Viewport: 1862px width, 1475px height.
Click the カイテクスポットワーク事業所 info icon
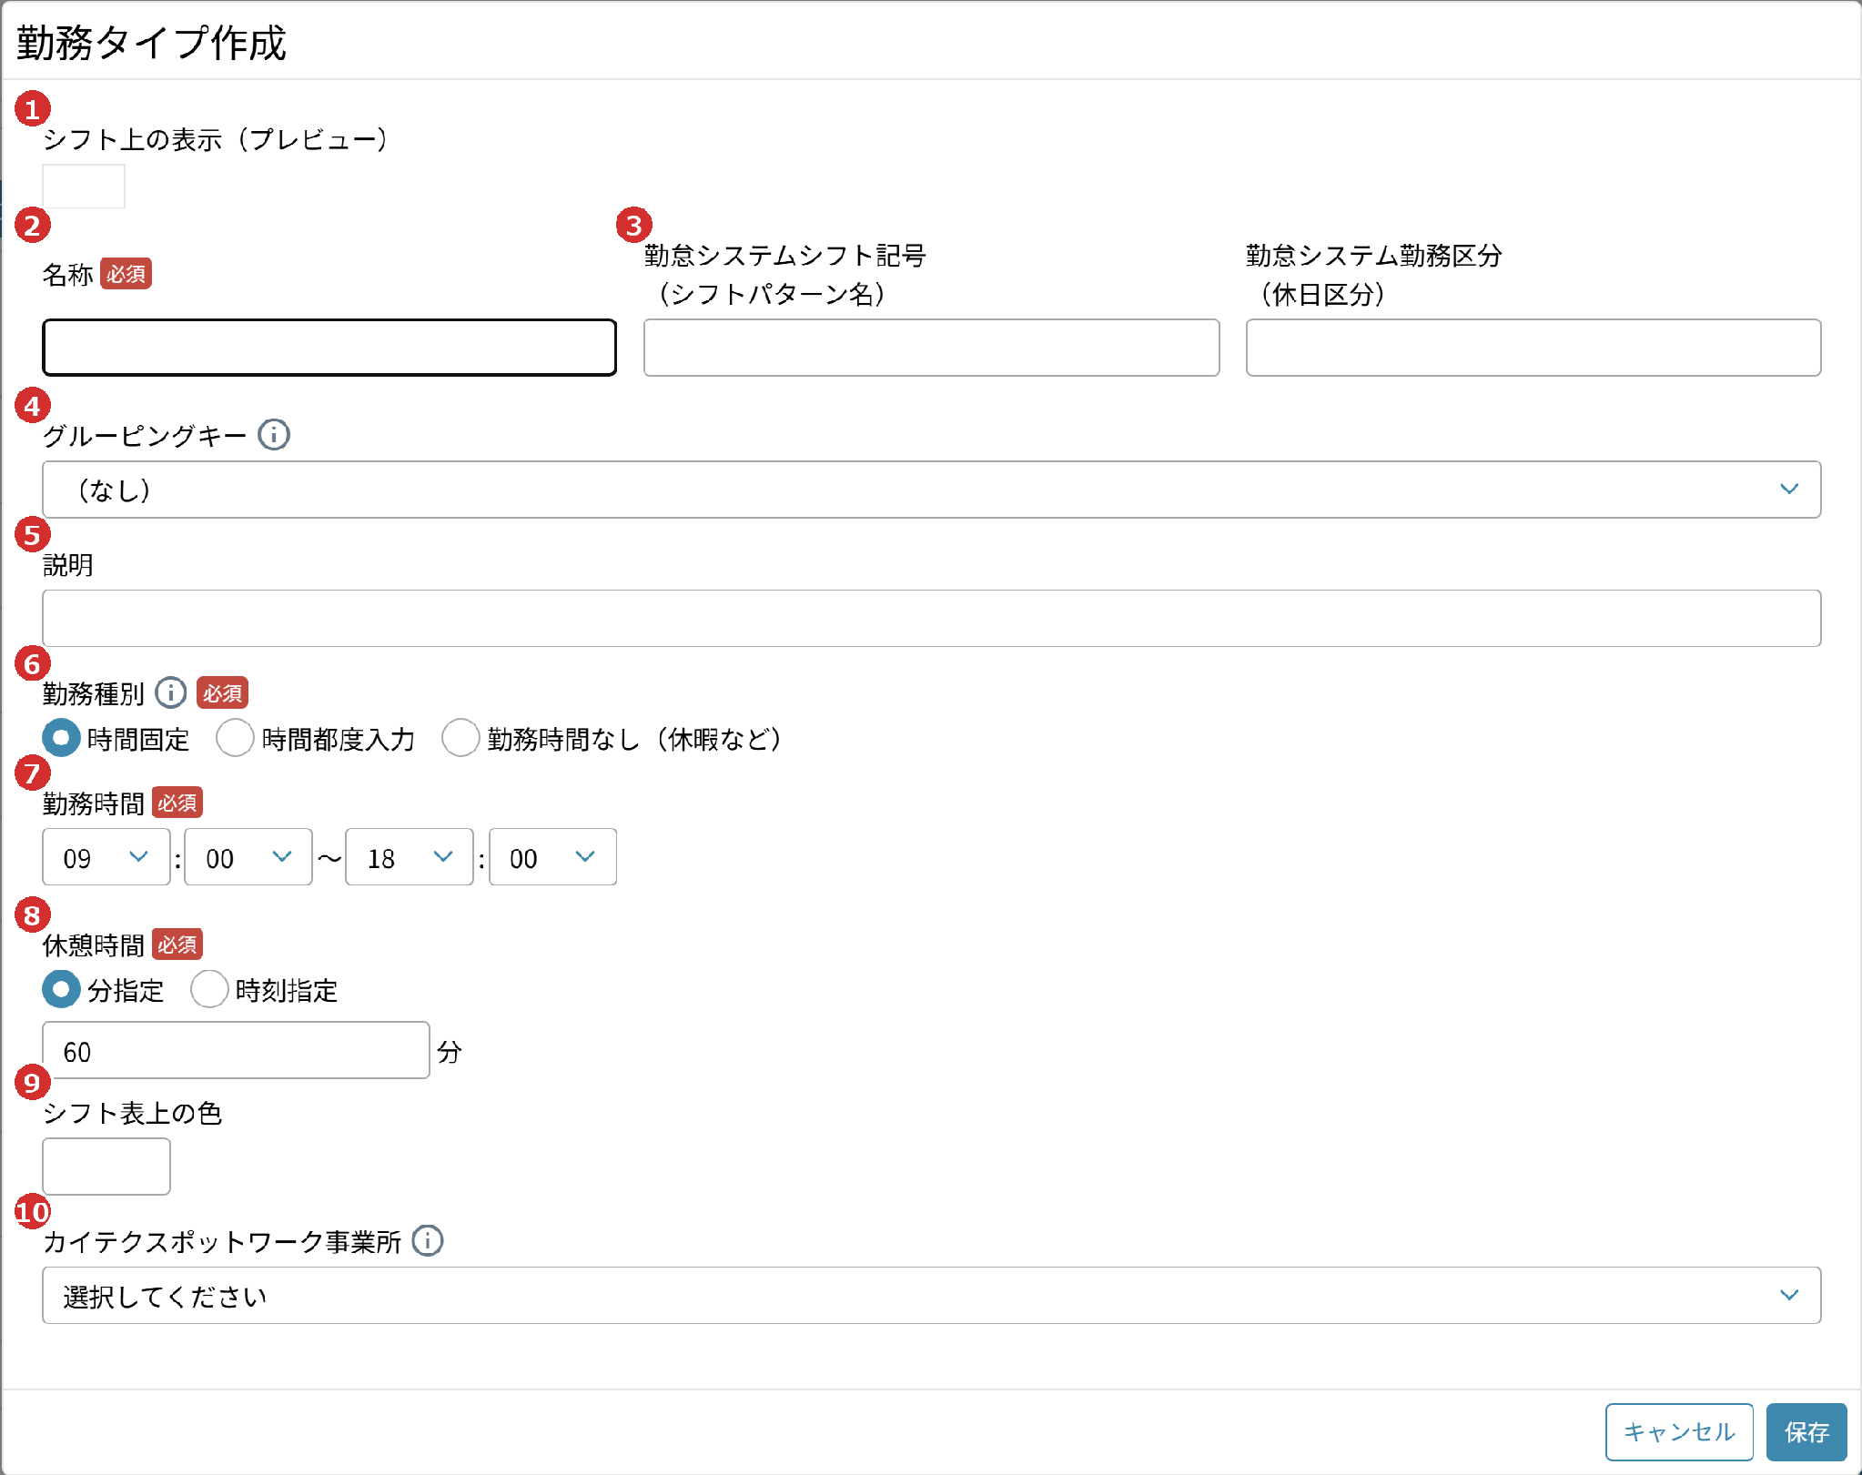coord(428,1241)
